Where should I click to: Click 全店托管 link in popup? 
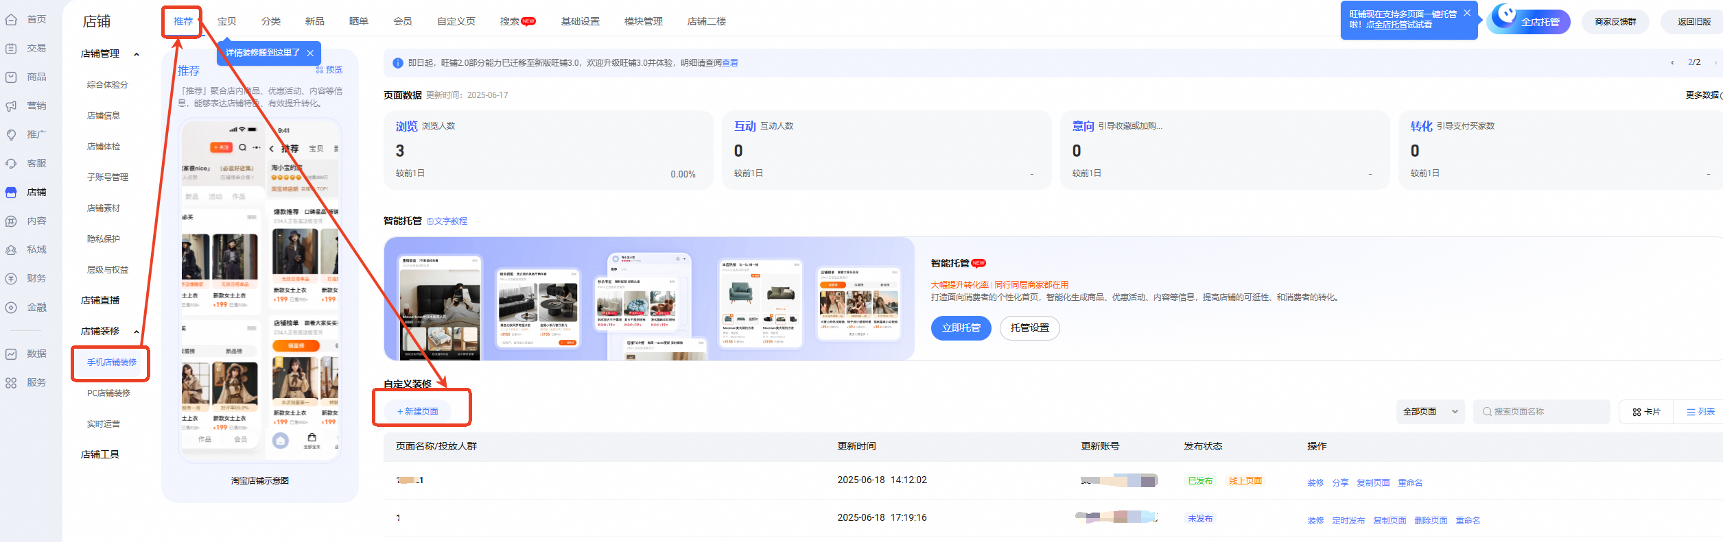(x=1390, y=25)
